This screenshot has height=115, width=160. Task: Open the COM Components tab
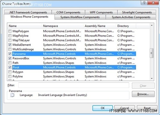coord(68,12)
